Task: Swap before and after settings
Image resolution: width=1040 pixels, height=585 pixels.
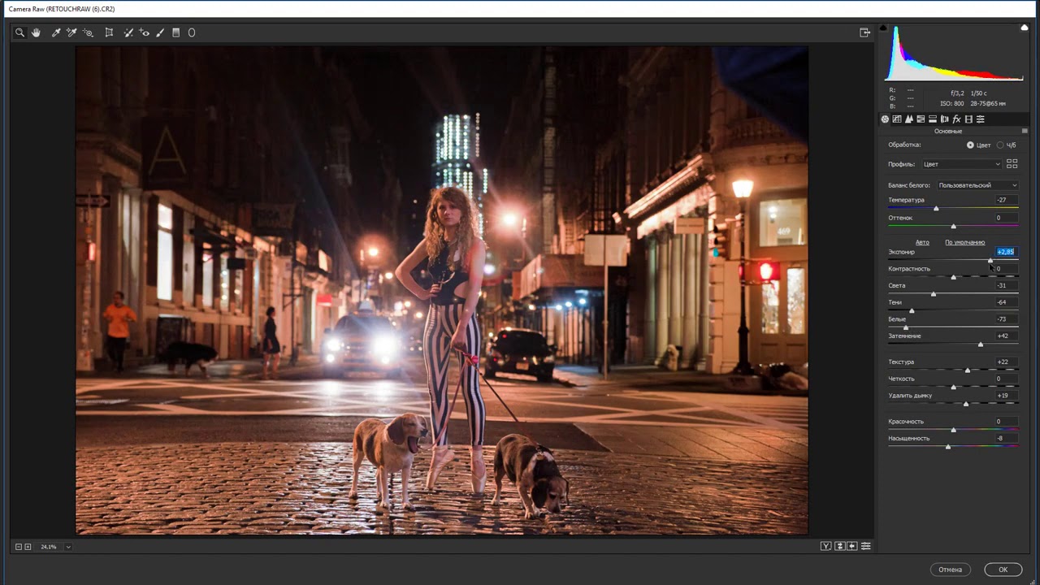Action: tap(840, 546)
